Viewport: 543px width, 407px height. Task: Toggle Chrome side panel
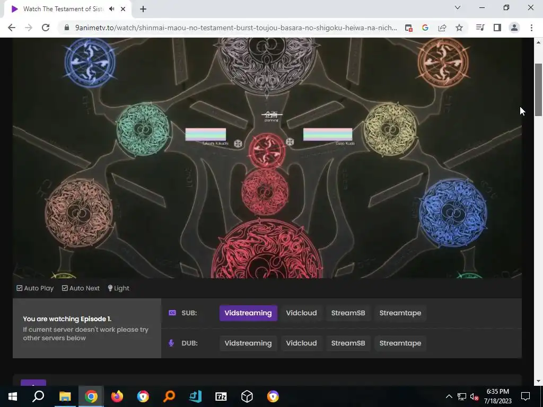(x=497, y=28)
